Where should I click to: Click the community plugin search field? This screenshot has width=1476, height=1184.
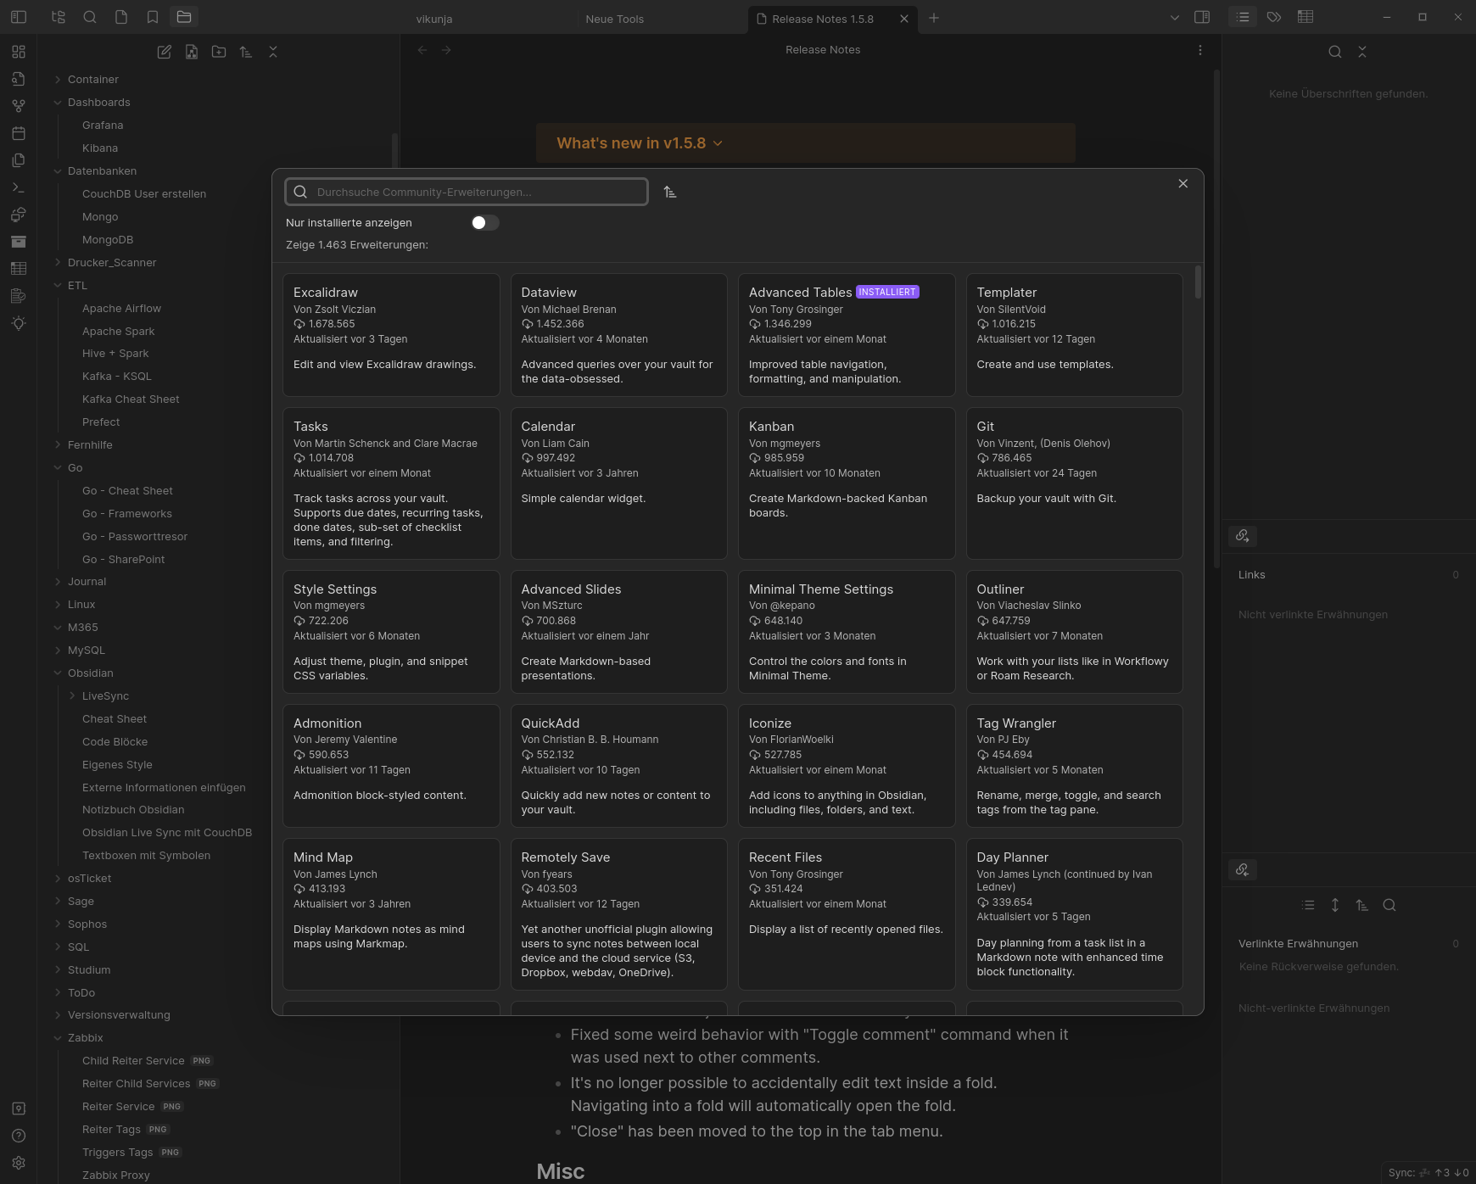[467, 193]
